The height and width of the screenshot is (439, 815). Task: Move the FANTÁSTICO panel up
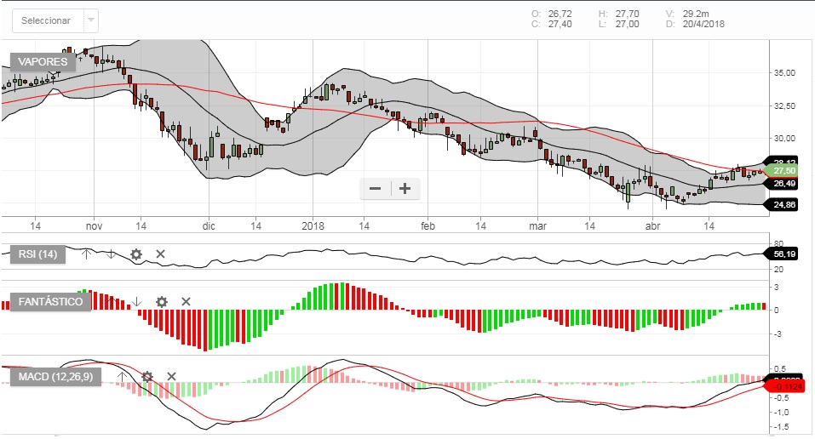coord(112,301)
